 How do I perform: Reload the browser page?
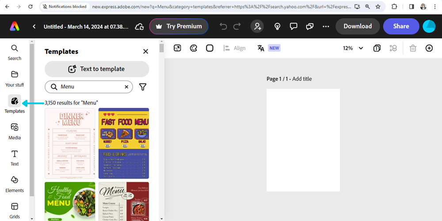pos(30,7)
